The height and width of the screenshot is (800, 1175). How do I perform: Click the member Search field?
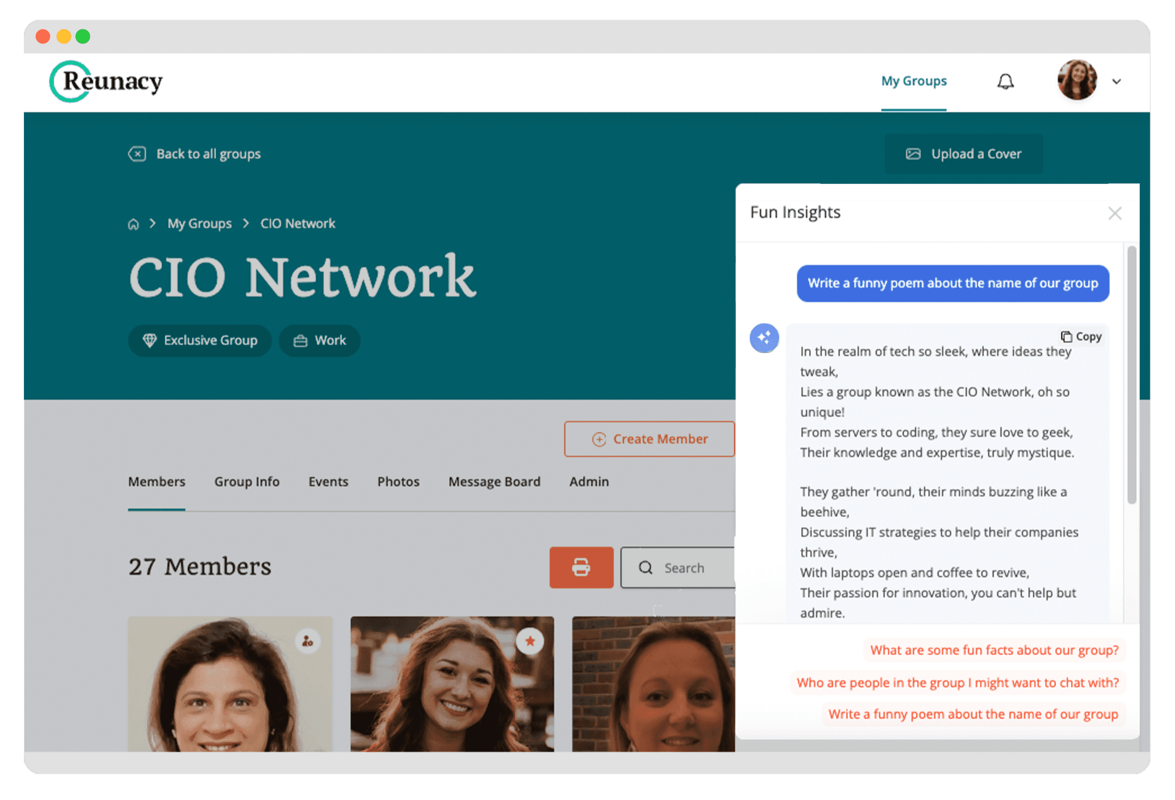click(x=678, y=568)
